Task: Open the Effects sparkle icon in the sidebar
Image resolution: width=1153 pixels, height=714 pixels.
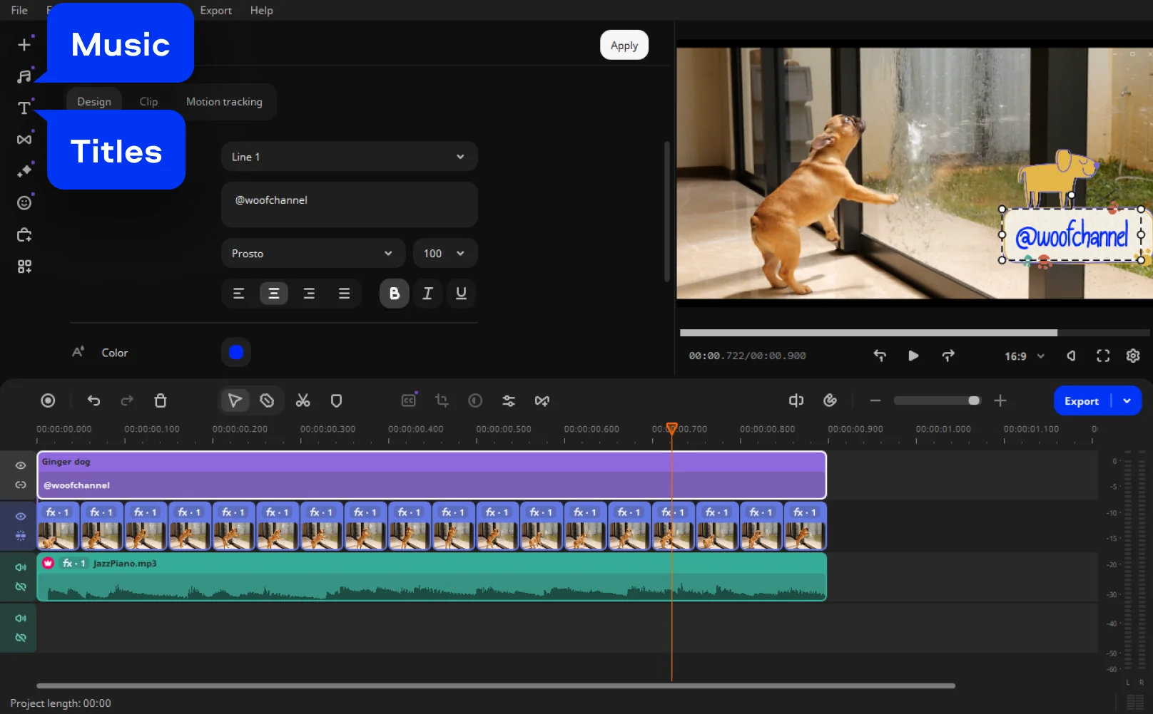Action: point(24,171)
